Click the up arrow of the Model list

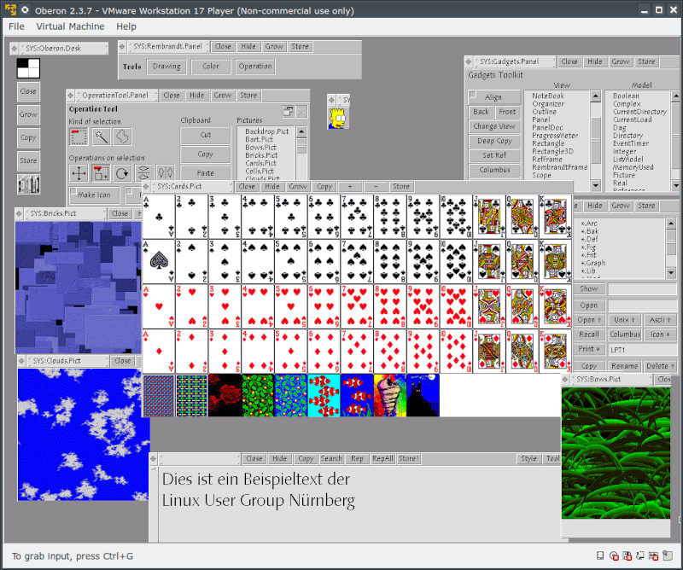point(675,96)
